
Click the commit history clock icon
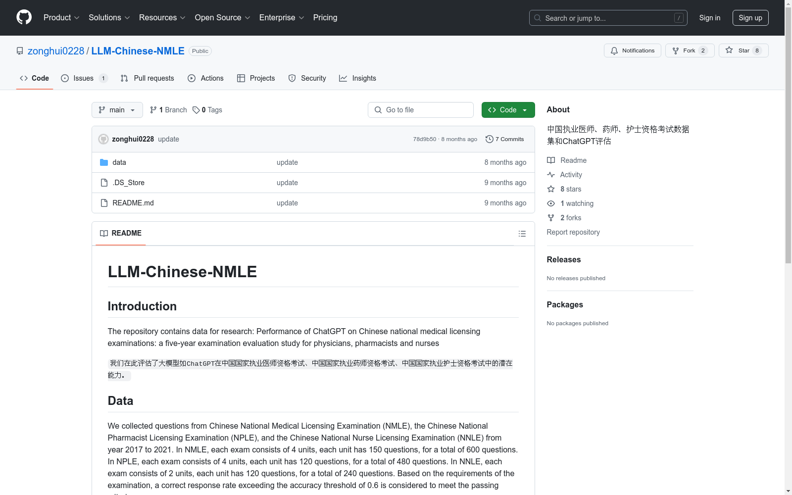coord(490,139)
